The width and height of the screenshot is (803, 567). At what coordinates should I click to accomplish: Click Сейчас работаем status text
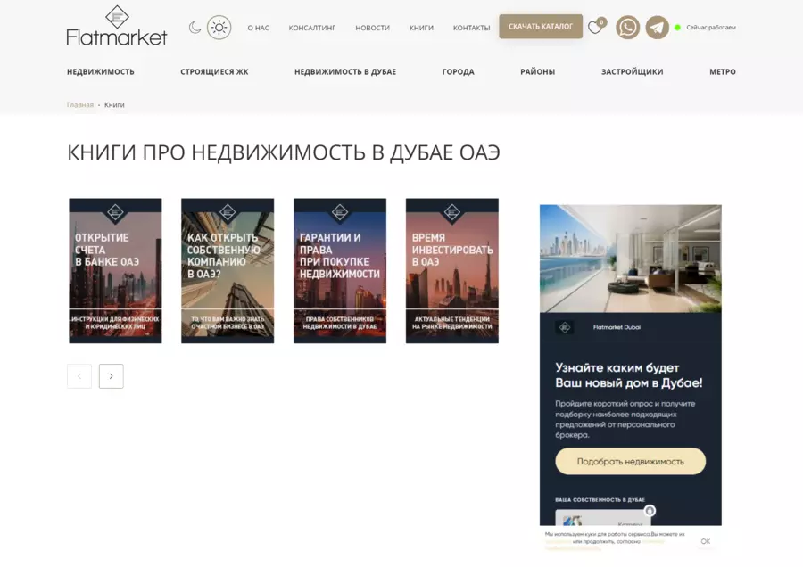click(711, 28)
